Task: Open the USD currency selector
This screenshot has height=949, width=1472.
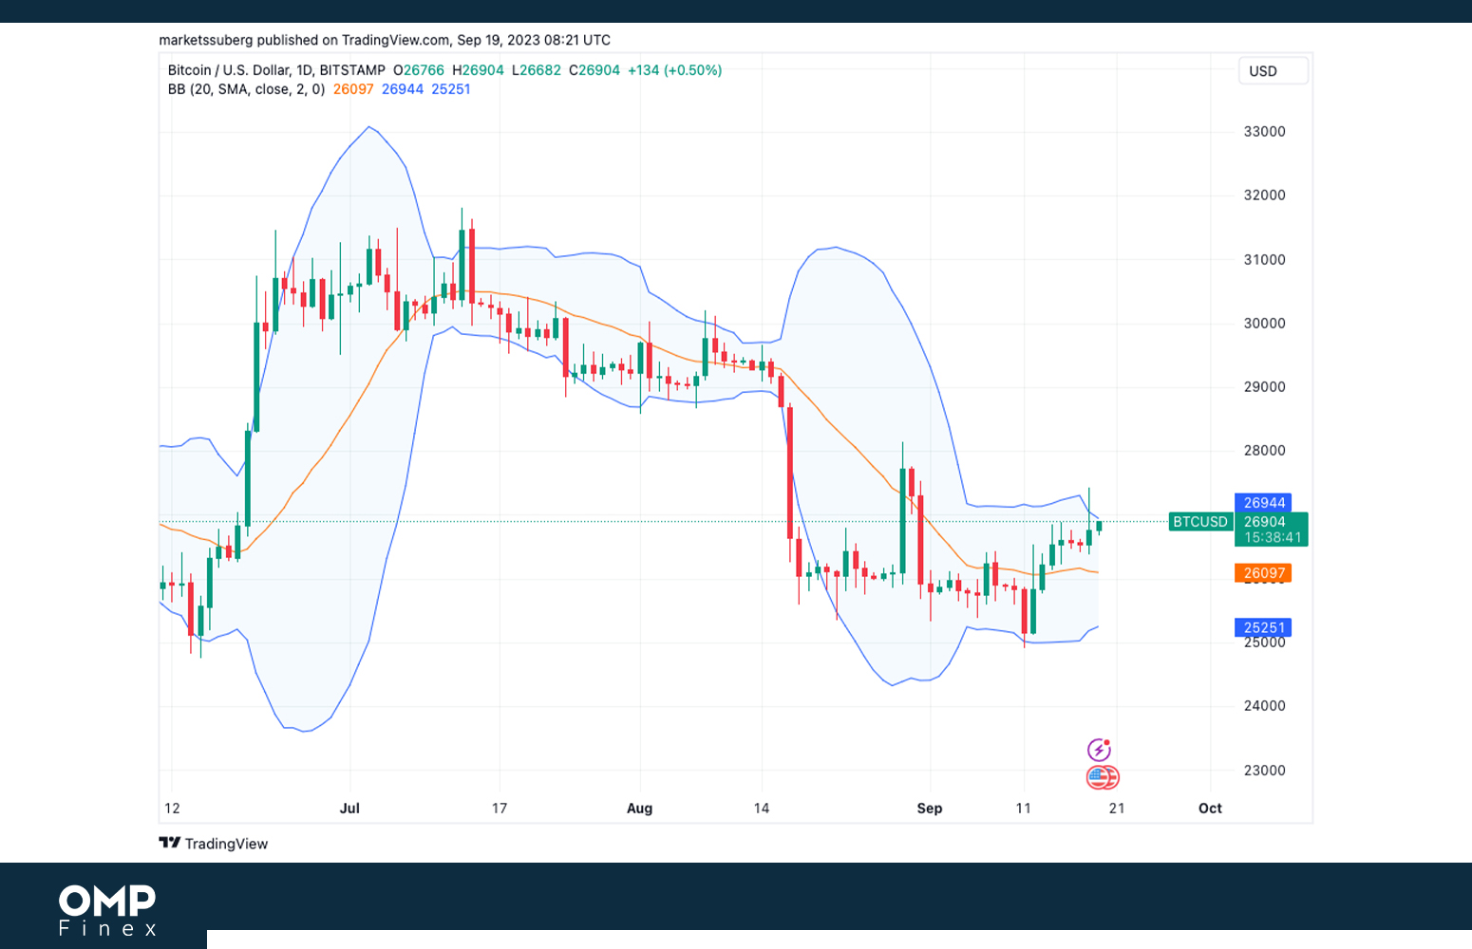Action: [1274, 71]
